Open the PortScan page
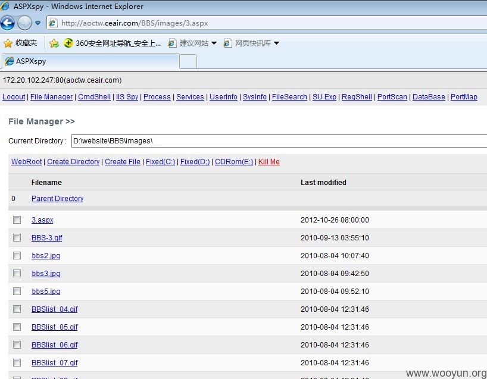487x379 pixels. tap(392, 97)
